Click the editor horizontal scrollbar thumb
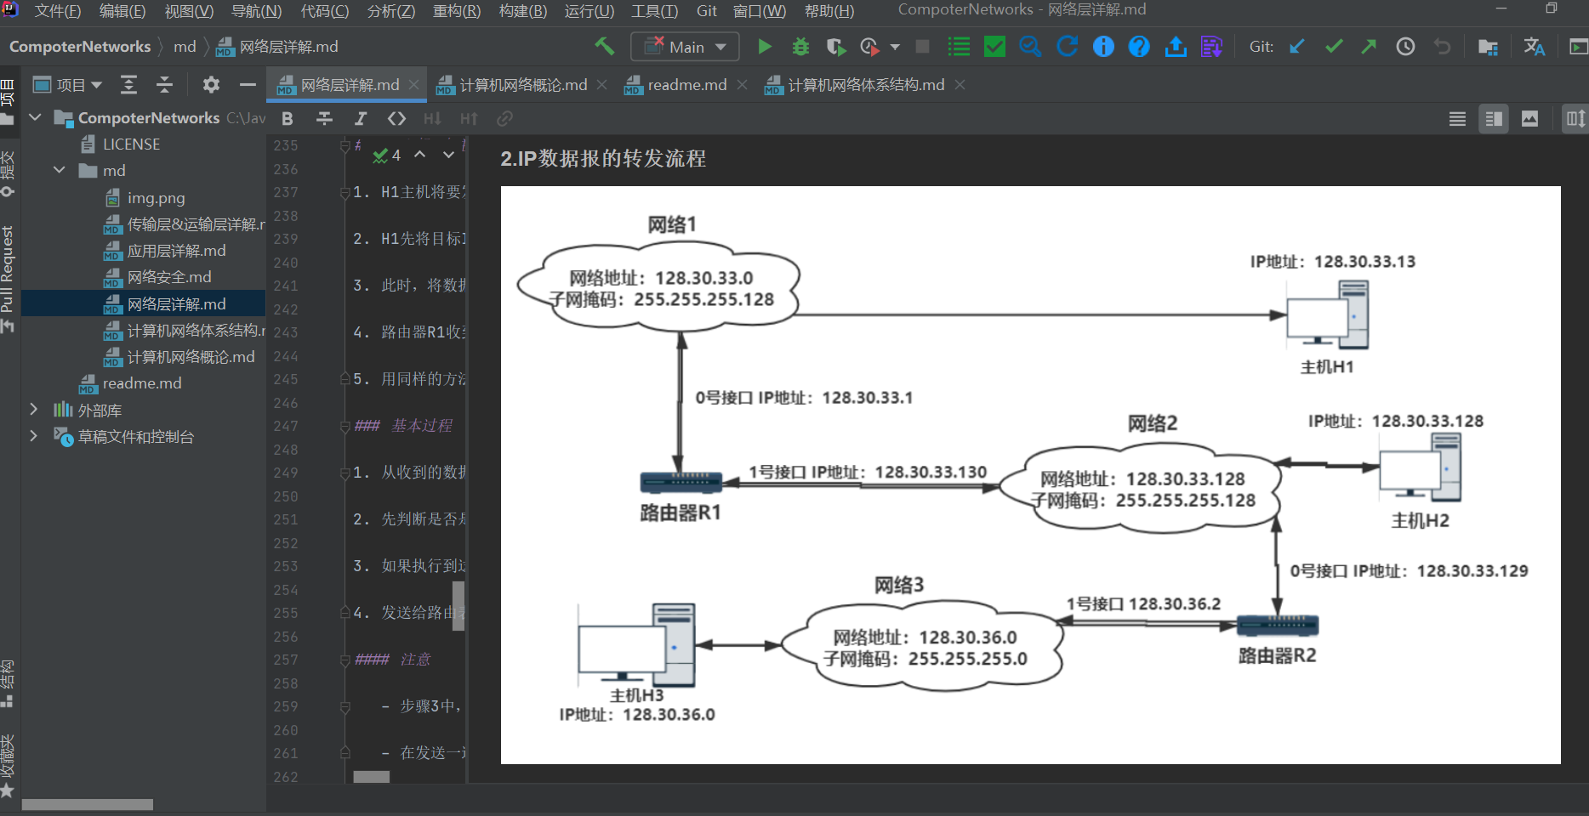Viewport: 1589px width, 816px height. click(x=371, y=777)
